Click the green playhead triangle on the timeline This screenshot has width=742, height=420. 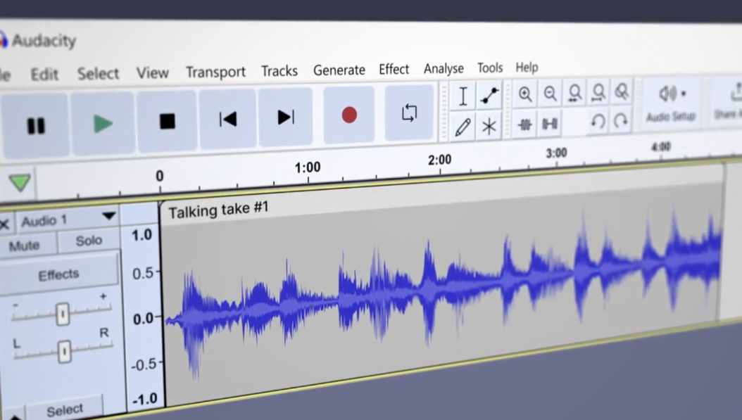[x=20, y=182]
